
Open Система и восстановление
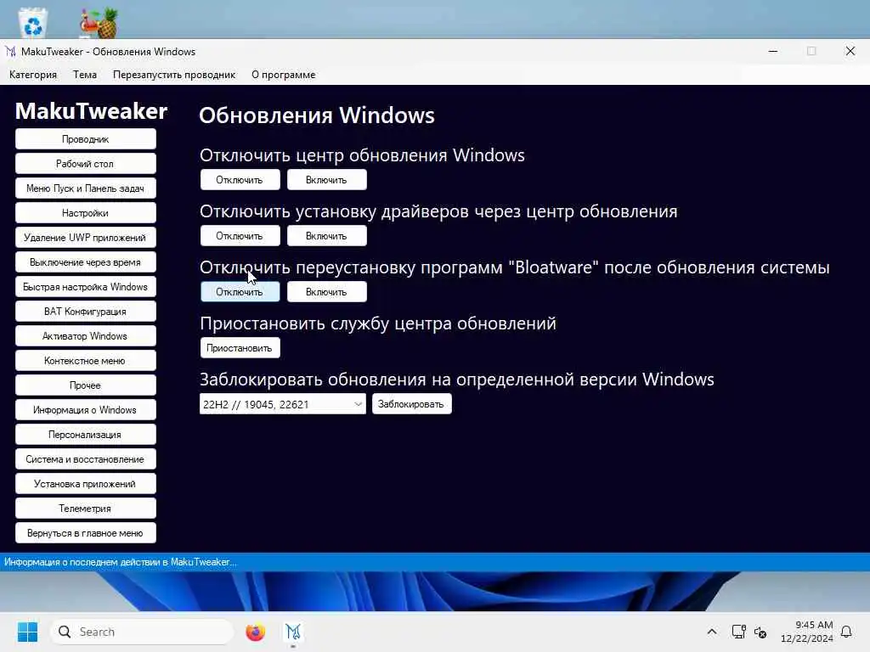(x=86, y=459)
